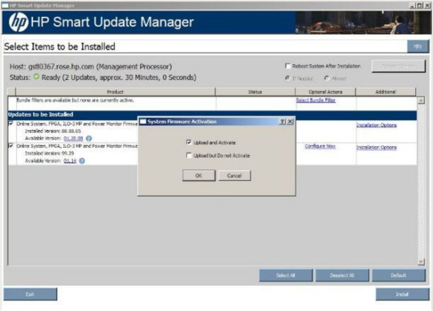Open Select Bundle Filter link

click(x=316, y=100)
